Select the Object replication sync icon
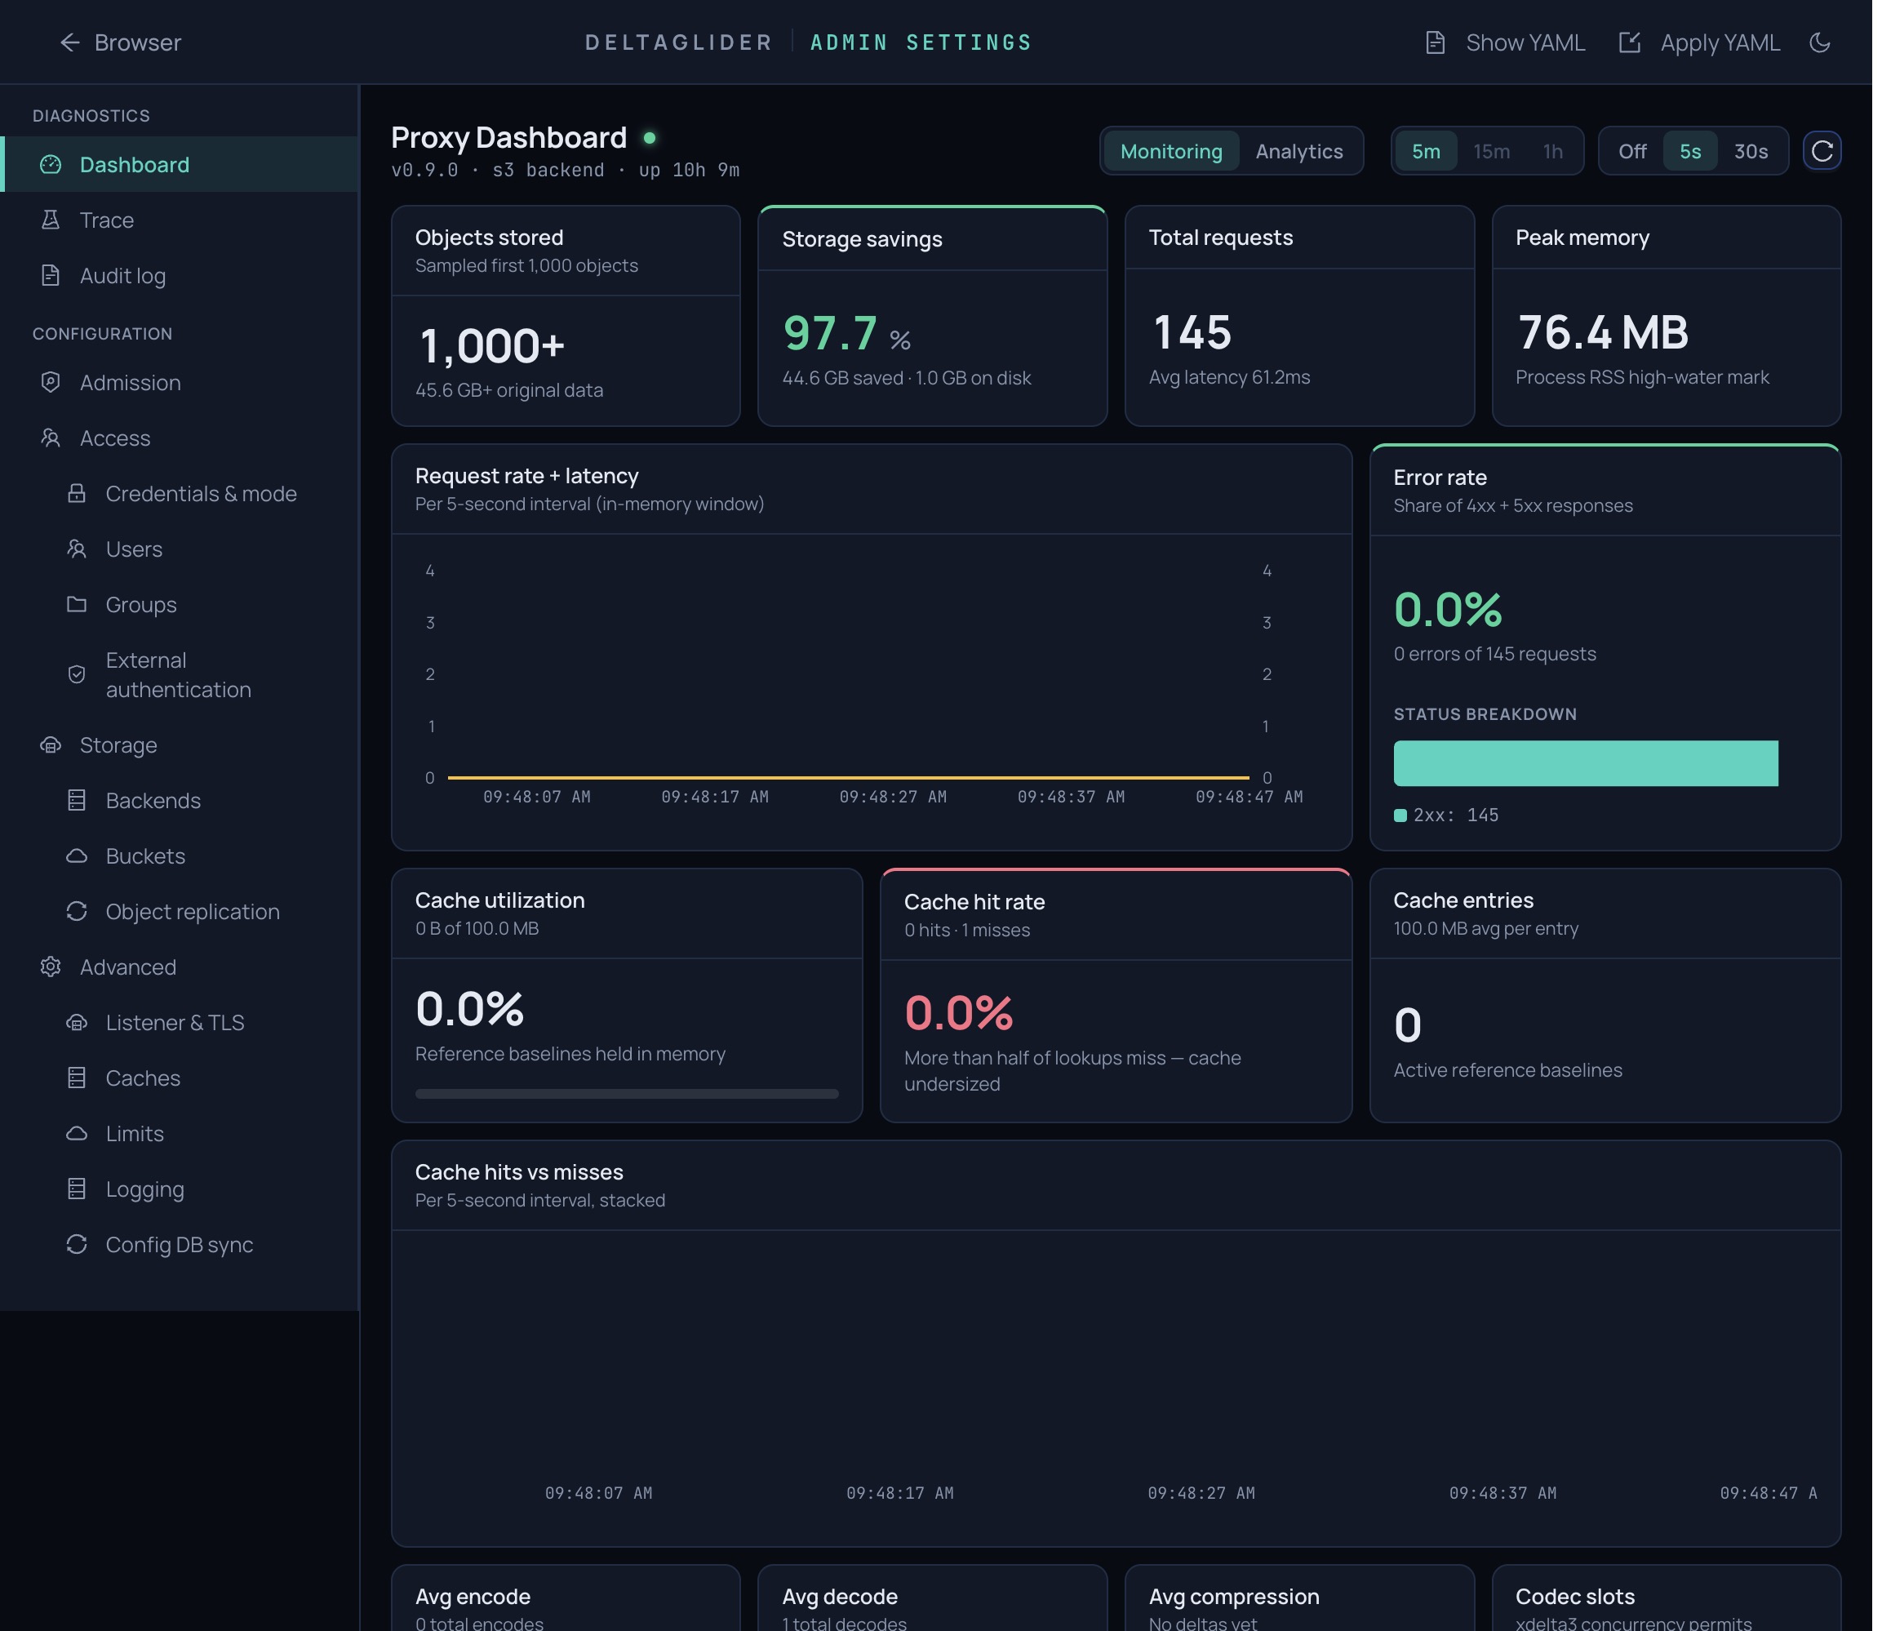 coord(77,911)
